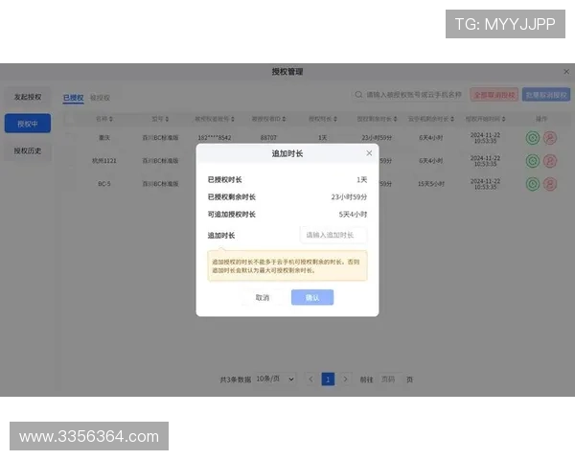Click red cancel-authorization icon in BC-5 row
Image resolution: width=575 pixels, height=460 pixels.
tap(550, 184)
